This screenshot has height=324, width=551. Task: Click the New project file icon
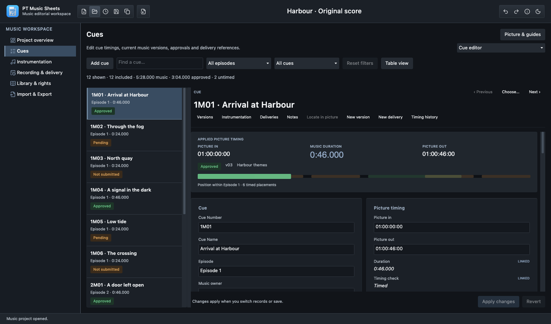84,12
